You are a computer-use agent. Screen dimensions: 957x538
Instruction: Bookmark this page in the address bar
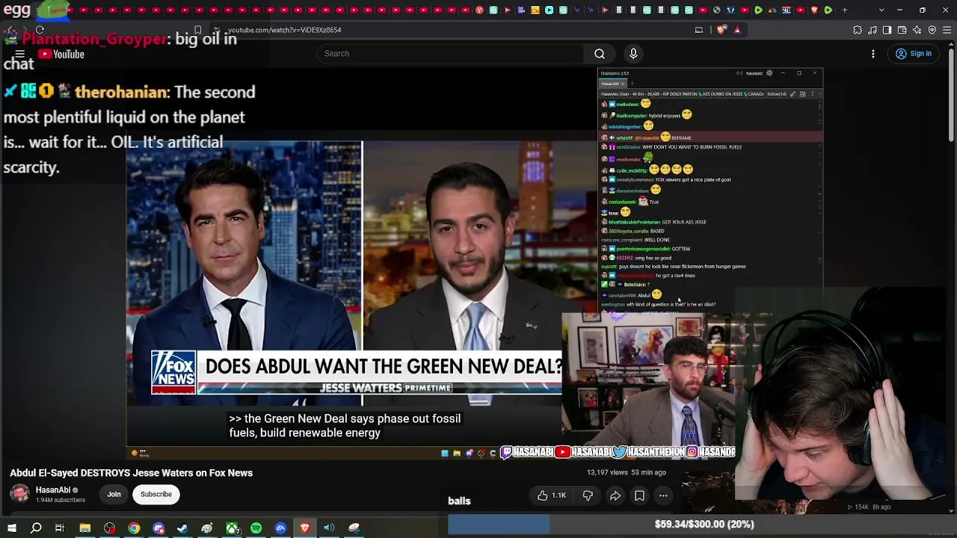coord(197,30)
